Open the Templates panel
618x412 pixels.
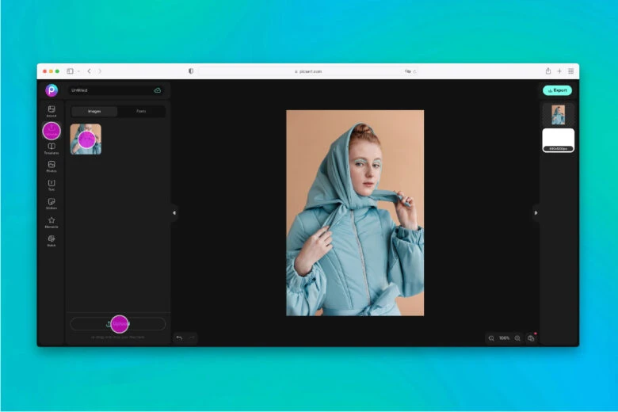tap(51, 148)
